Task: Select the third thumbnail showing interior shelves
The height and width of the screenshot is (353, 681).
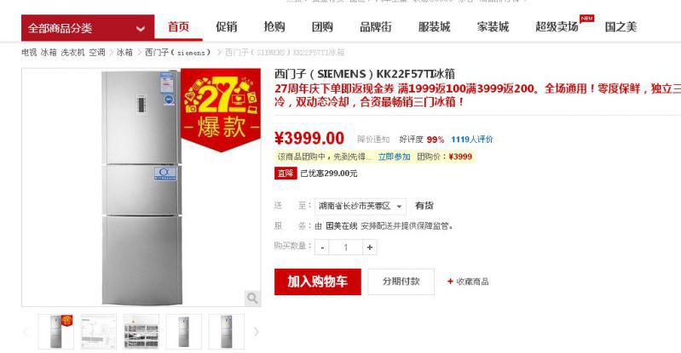Action: (x=141, y=332)
